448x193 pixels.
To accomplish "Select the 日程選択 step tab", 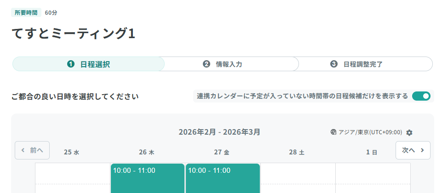I will click(x=88, y=64).
